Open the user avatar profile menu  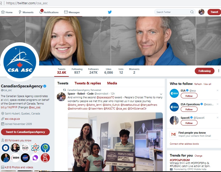[201, 12]
